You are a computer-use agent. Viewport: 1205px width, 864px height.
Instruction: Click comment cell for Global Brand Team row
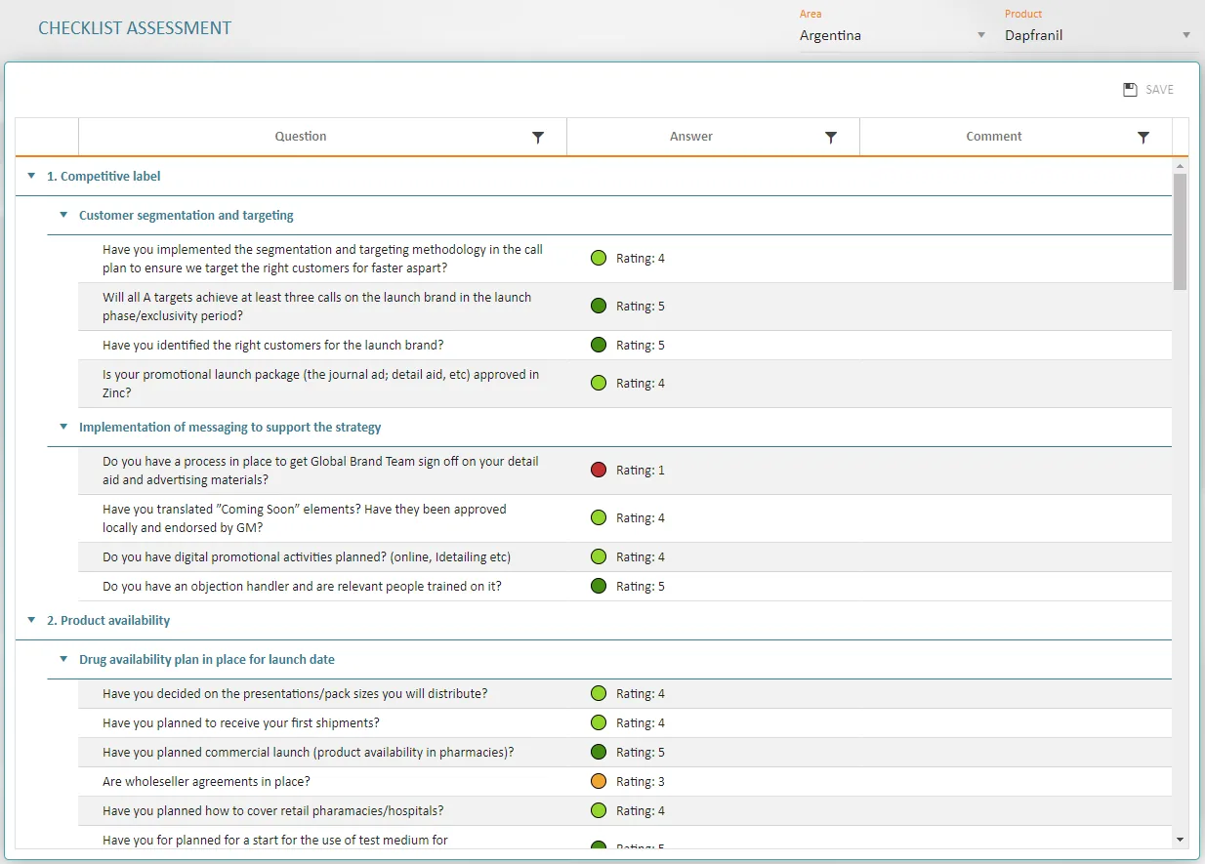click(x=1016, y=471)
